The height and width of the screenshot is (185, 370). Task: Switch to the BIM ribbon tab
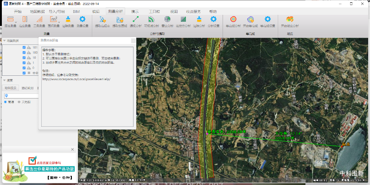point(77,11)
